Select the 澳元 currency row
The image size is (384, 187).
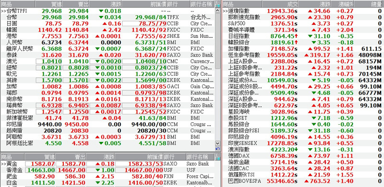pyautogui.click(x=107, y=61)
